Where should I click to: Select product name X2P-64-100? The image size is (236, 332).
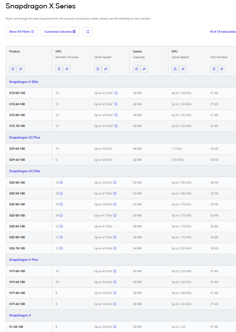tap(17, 149)
